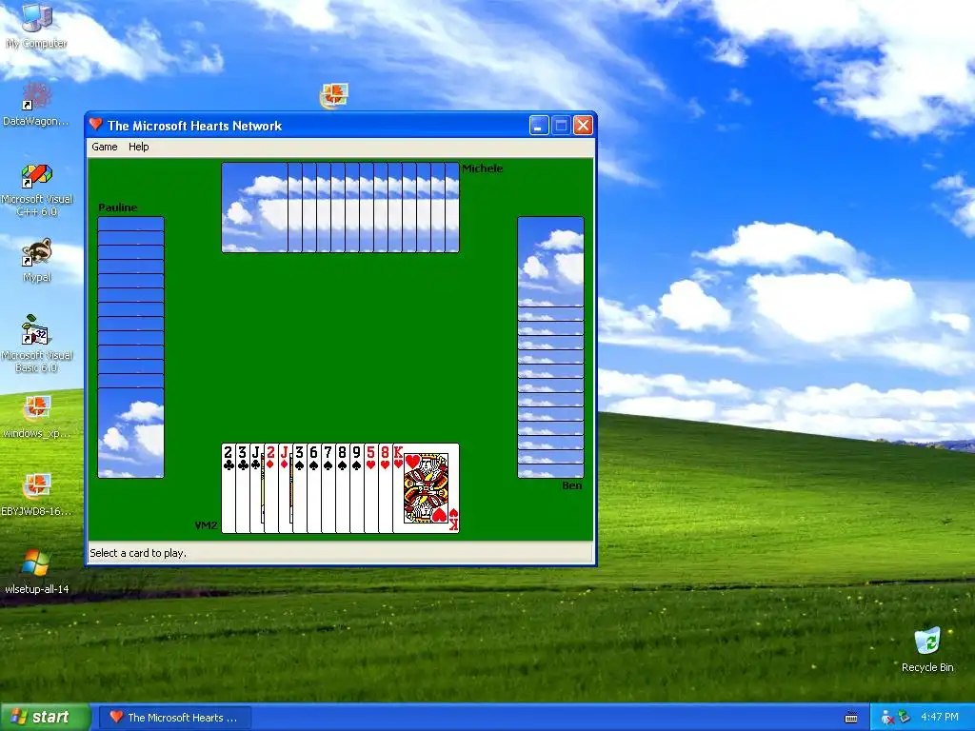Select the King of hearts card
975x731 pixels.
(x=427, y=488)
